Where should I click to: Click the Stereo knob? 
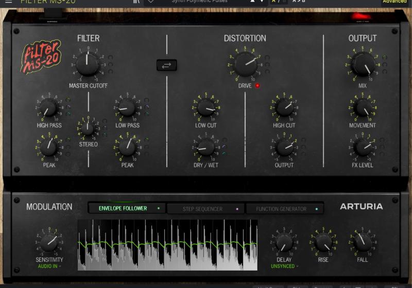pos(88,129)
